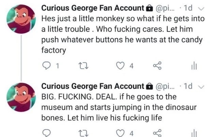Like the dinosaur bones tweet

[x=120, y=133]
